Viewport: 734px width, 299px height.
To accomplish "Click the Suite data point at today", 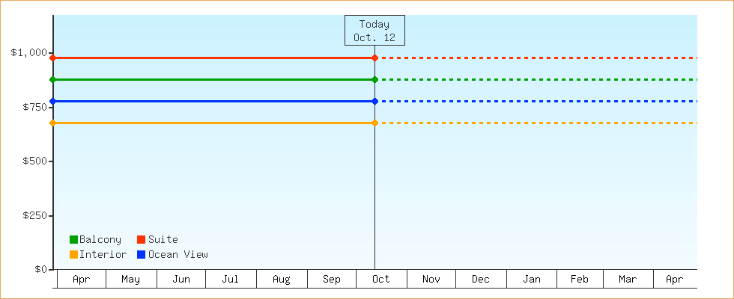I will click(x=374, y=58).
